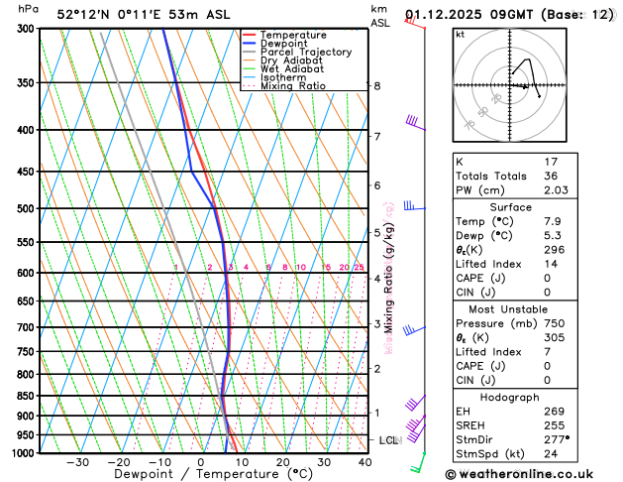The image size is (623, 482).
Task: Click the blue Dewpoint line swatch in the legend
Action: (x=250, y=44)
